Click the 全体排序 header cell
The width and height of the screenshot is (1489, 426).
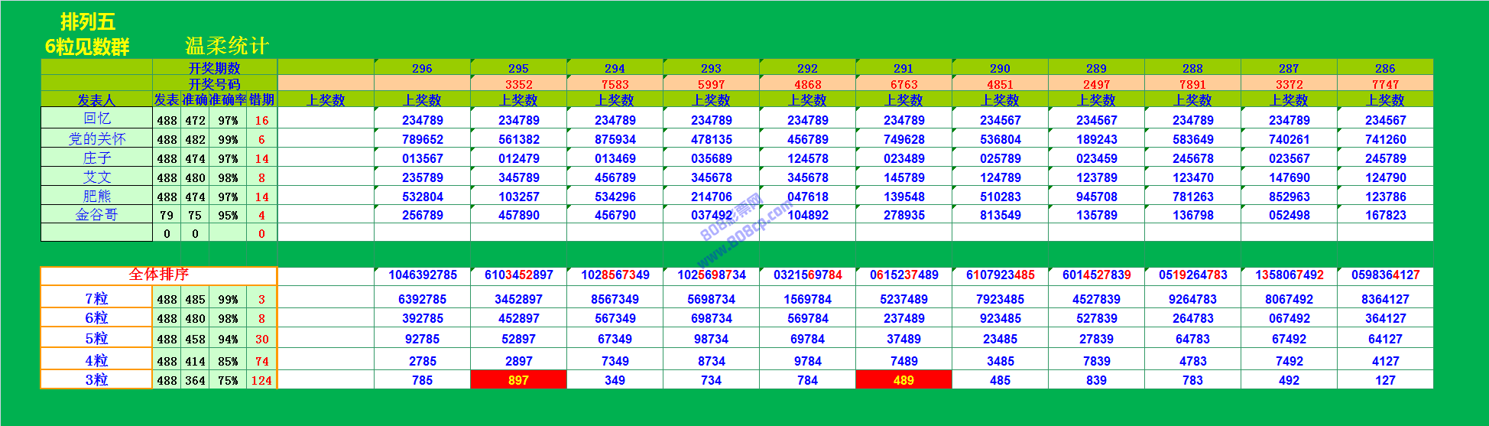point(158,275)
